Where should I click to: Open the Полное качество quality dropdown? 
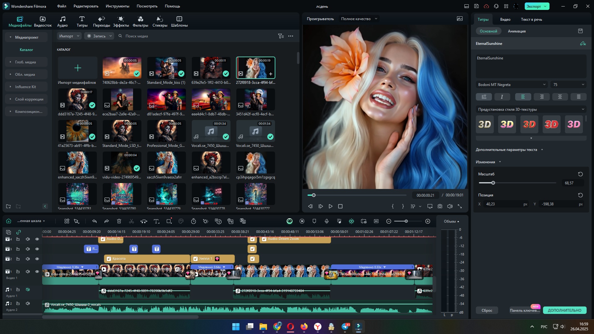pos(359,19)
